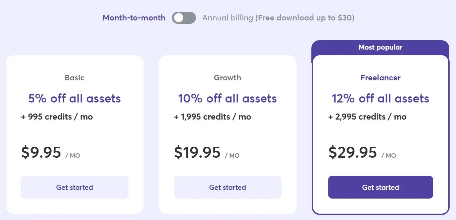Select the Annual billing label
This screenshot has height=220, width=456.
227,18
